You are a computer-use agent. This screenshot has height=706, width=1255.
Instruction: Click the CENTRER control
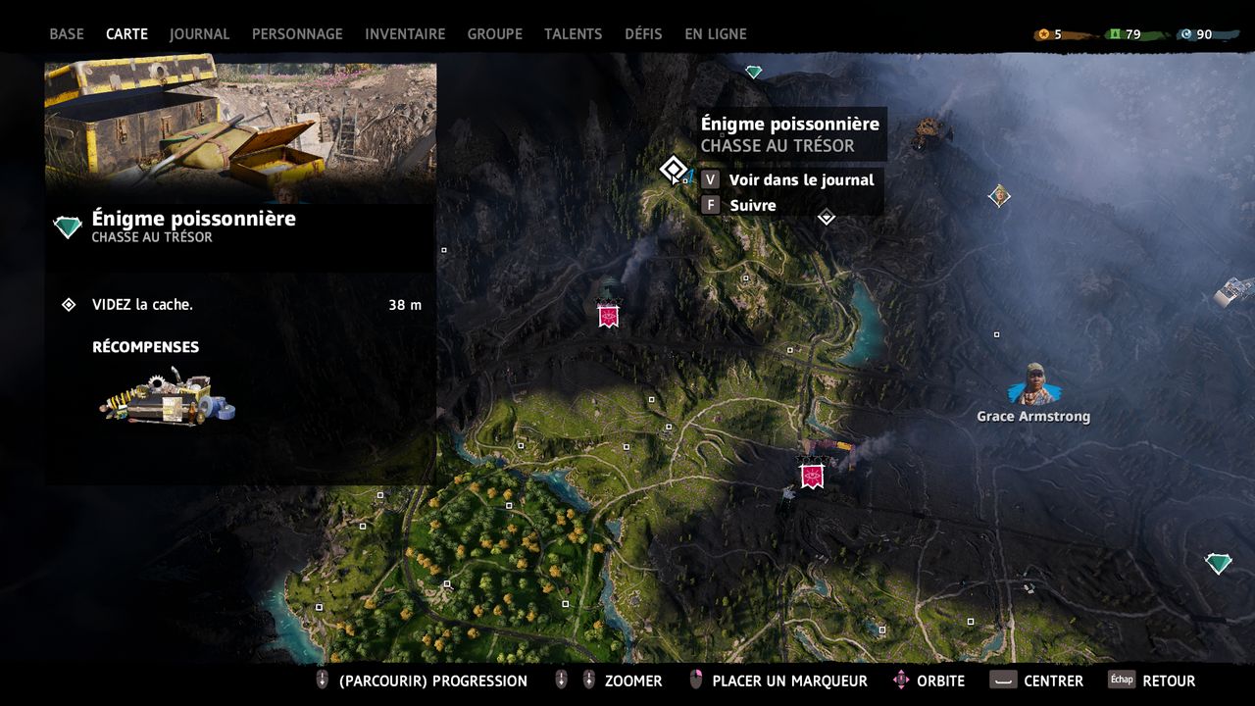[1036, 681]
